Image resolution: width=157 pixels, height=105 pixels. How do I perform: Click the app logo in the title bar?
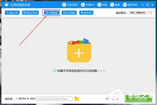pyautogui.click(x=6, y=5)
